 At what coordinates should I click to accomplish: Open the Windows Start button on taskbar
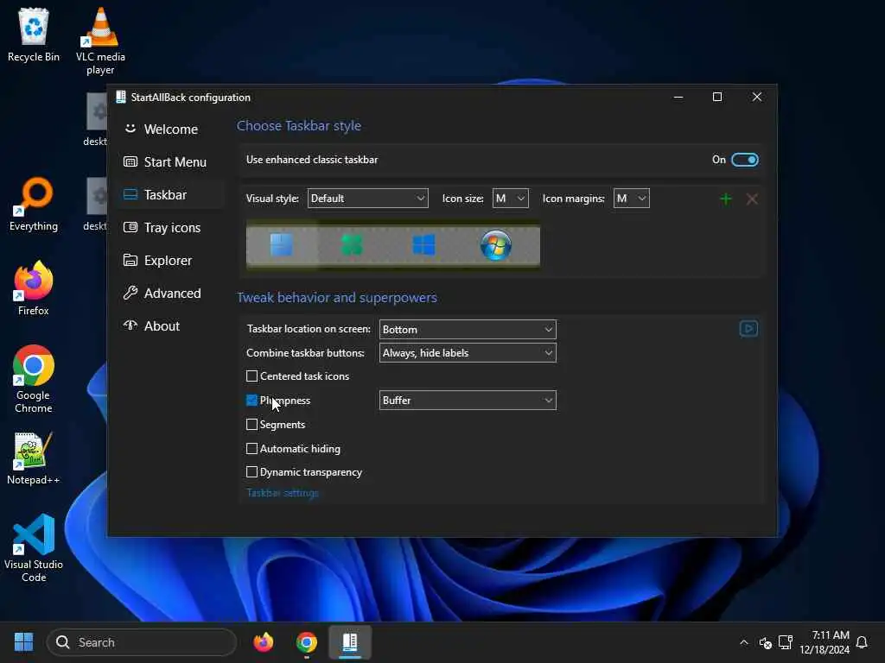(x=23, y=642)
